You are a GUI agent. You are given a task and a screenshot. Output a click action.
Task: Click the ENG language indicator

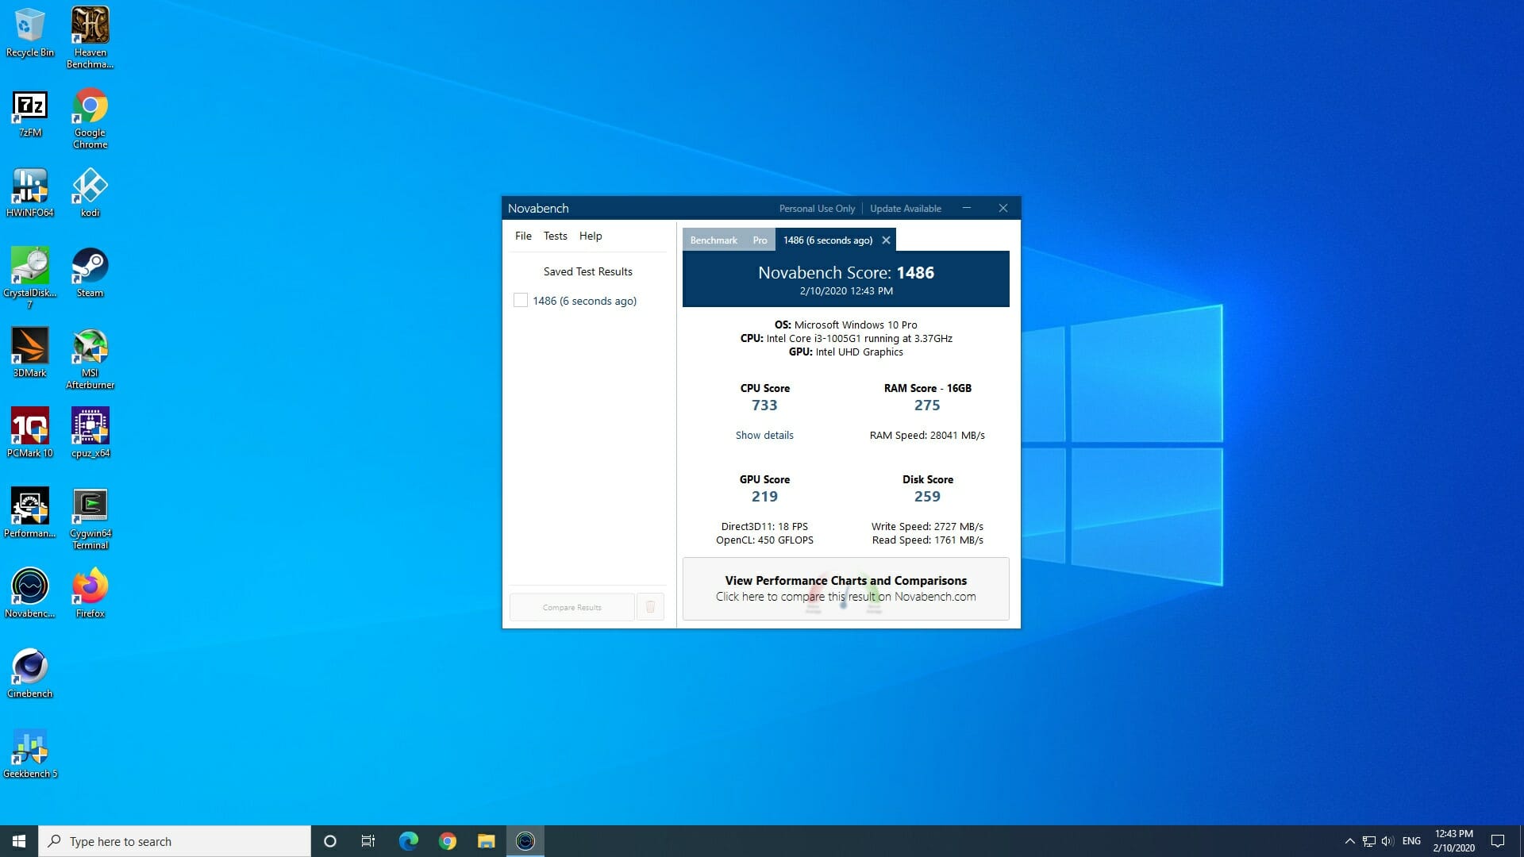tap(1411, 841)
